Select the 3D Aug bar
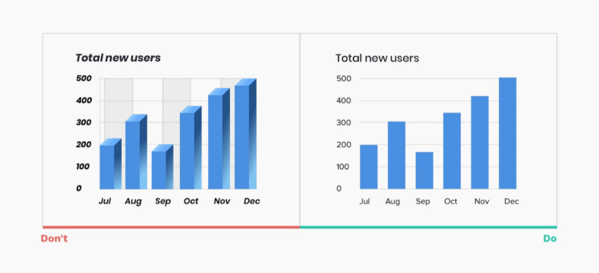 point(136,152)
